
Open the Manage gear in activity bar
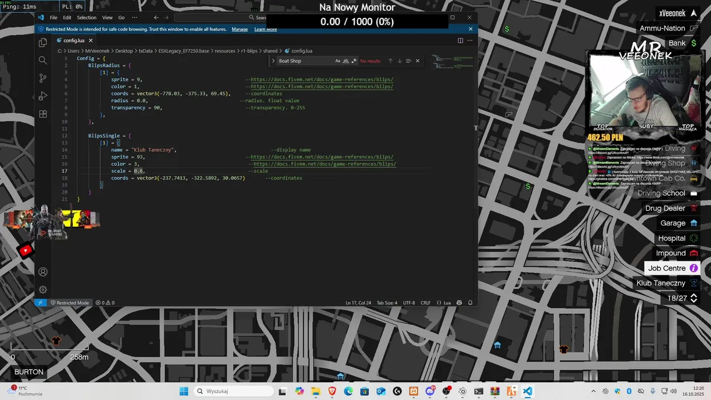pyautogui.click(x=43, y=289)
